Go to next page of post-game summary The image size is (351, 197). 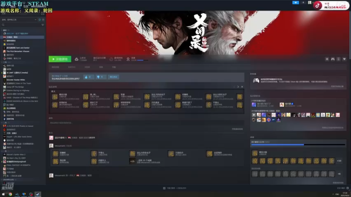pos(238,87)
